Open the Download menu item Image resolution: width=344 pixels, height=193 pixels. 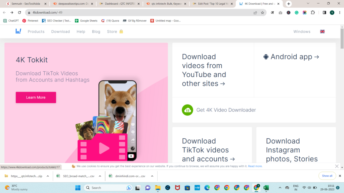[60, 31]
